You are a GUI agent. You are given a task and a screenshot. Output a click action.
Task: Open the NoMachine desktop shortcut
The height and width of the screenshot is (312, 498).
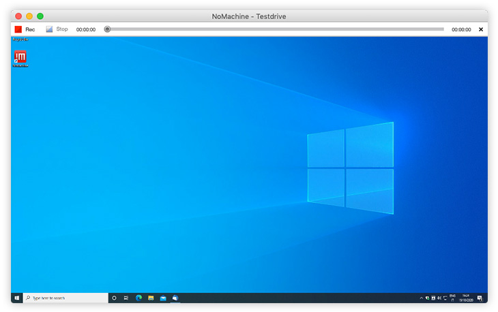click(x=20, y=58)
